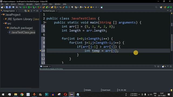Image resolution: width=173 pixels, height=97 pixels.
Task: Open dropdown arrow beside Run button
Action: click(31, 7)
